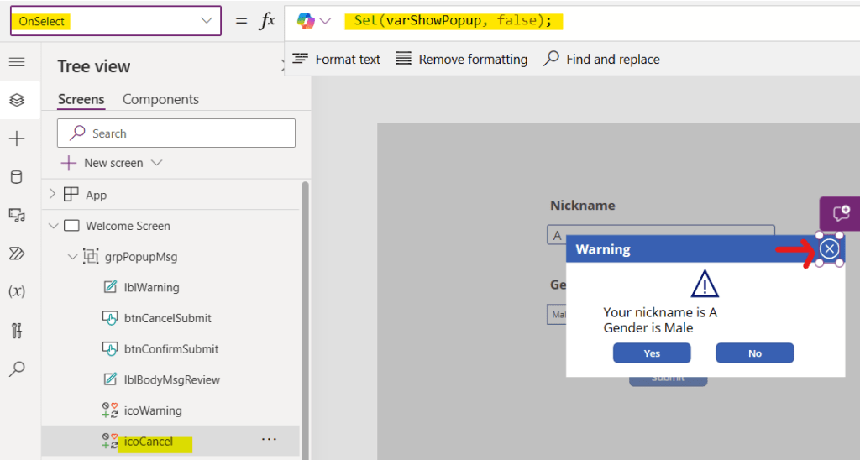
Task: Open the hamburger menu in left sidebar
Action: pos(17,62)
